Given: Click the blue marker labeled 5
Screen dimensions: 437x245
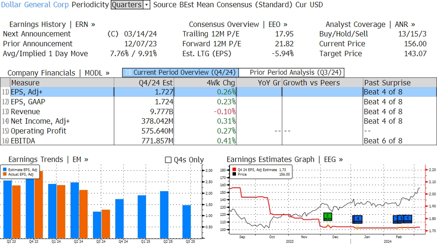Looking at the screenshot, I should click(x=401, y=219).
